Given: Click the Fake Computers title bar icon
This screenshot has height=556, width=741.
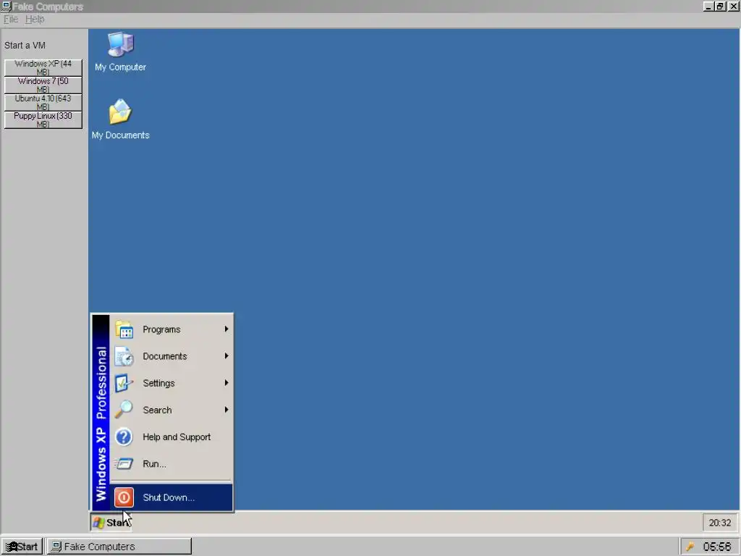Looking at the screenshot, I should pyautogui.click(x=6, y=6).
